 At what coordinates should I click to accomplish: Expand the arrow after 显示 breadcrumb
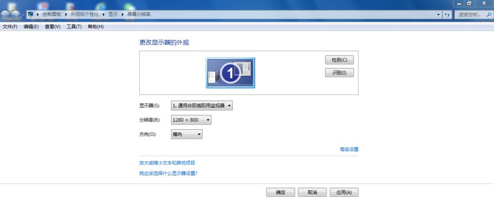coord(123,14)
